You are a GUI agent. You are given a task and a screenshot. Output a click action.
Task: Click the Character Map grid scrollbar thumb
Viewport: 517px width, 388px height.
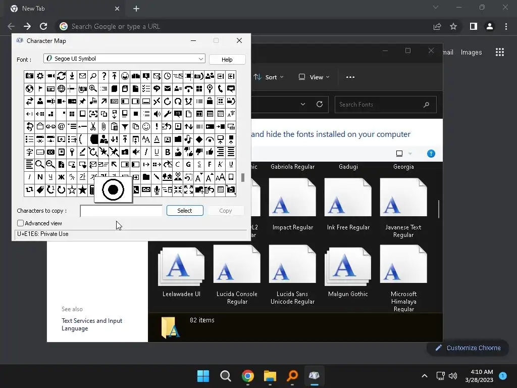[243, 177]
